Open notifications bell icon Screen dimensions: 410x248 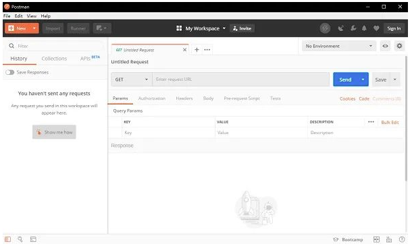[x=364, y=28]
